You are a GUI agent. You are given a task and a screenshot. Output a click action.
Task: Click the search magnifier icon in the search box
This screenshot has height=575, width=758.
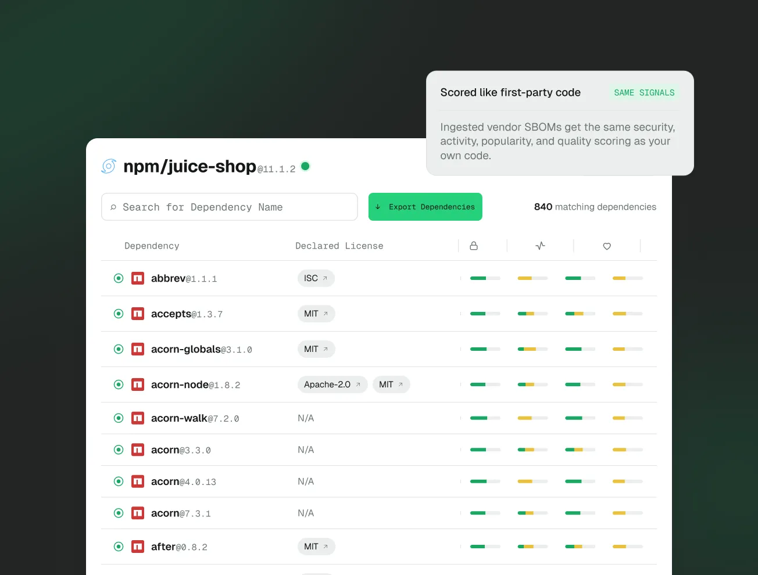pyautogui.click(x=113, y=207)
